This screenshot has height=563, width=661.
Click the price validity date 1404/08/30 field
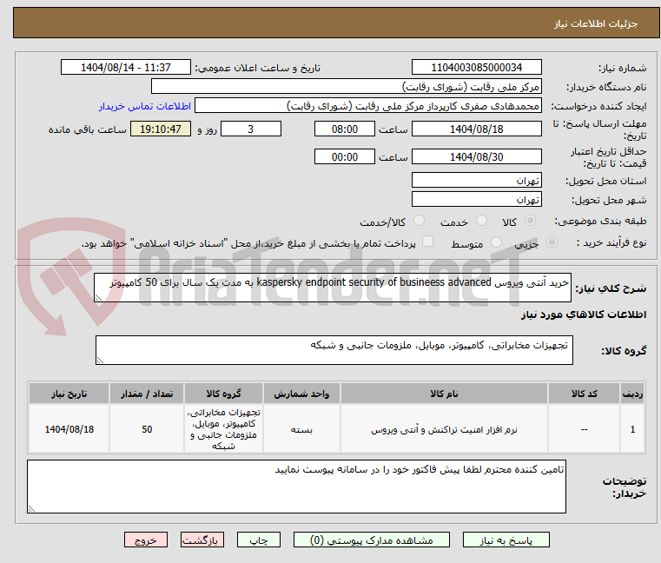click(476, 156)
